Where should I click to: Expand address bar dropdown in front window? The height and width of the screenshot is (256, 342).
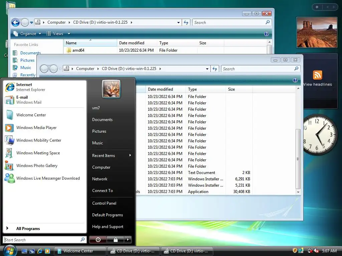click(207, 69)
